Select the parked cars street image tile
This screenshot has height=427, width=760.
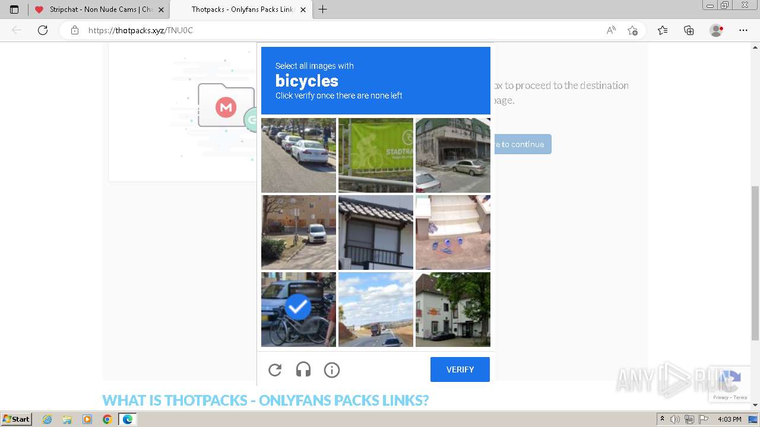click(x=299, y=155)
